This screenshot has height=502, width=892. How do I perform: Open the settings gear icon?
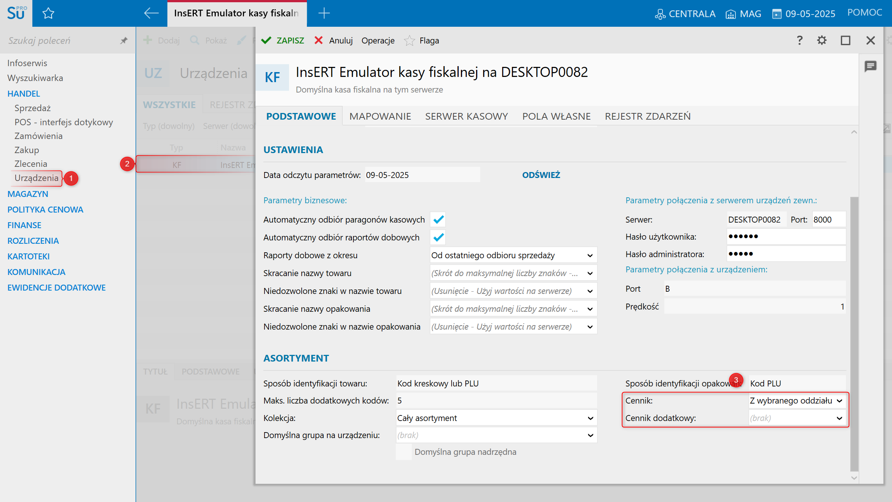click(x=822, y=40)
